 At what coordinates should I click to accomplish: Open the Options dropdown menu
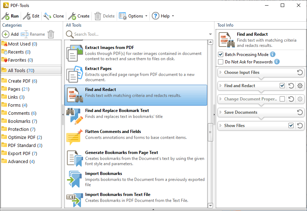coord(133,16)
